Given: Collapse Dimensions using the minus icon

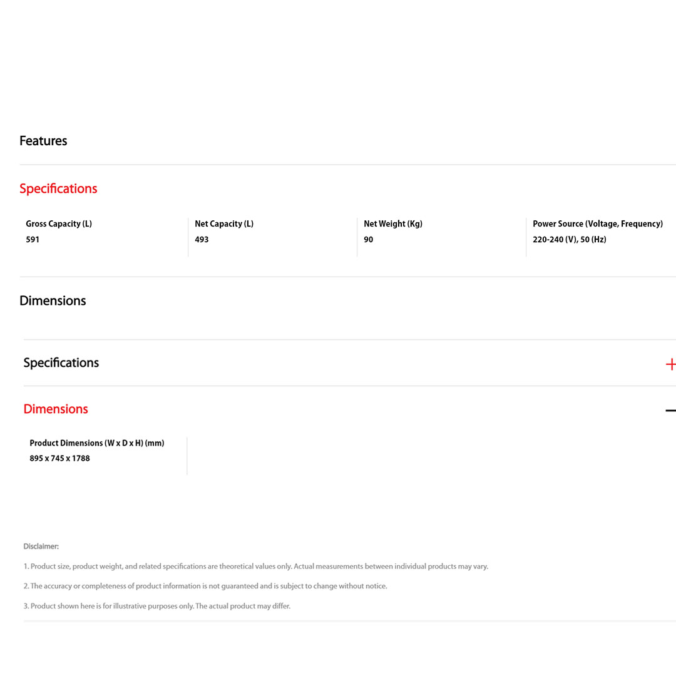Looking at the screenshot, I should point(670,411).
